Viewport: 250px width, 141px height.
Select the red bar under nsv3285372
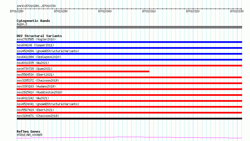point(129,83)
